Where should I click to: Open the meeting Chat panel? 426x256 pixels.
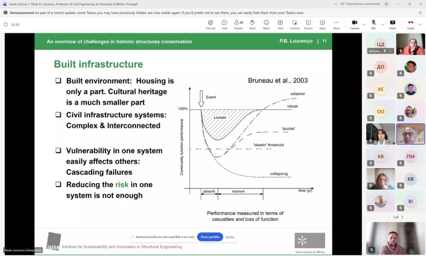point(224,24)
